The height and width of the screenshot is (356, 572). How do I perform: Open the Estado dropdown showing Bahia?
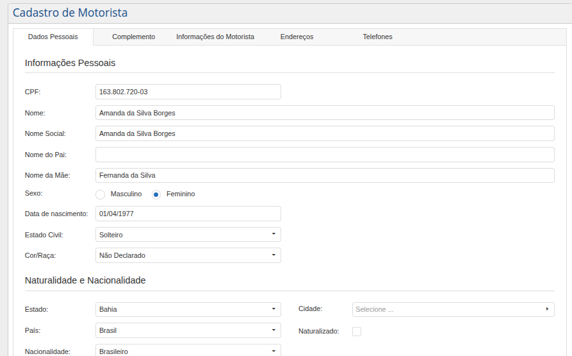point(188,309)
